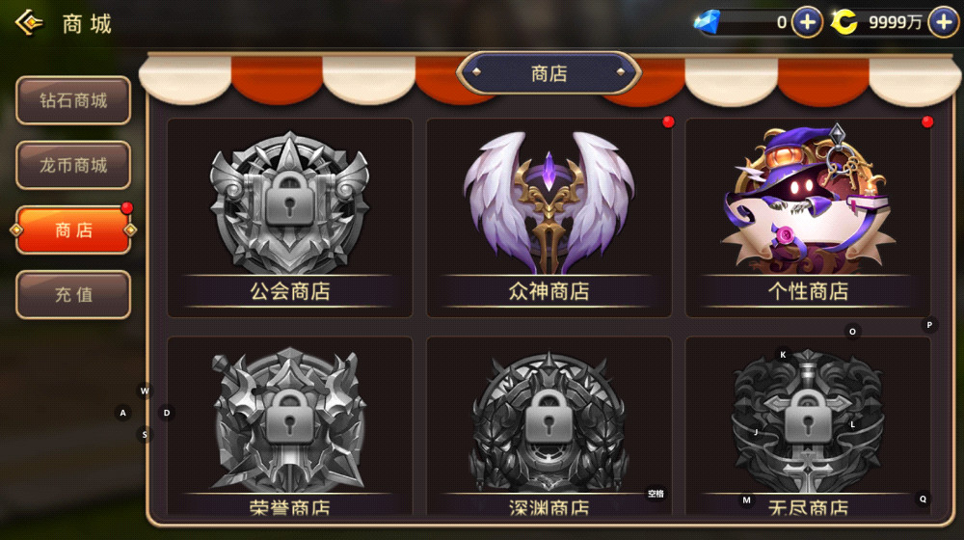Screen dimensions: 964x540
Task: Open the locked 公会商店 emblem
Action: (x=289, y=202)
